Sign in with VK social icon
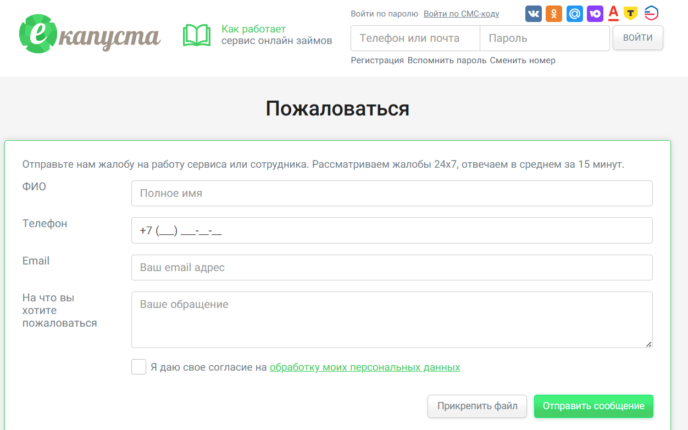This screenshot has height=430, width=688. [x=533, y=13]
